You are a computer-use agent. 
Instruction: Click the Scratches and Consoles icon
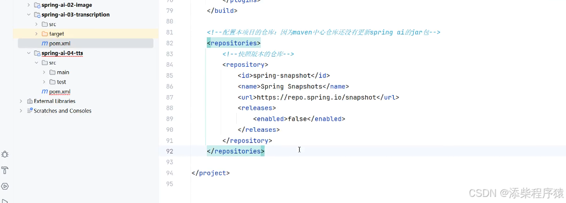click(29, 111)
